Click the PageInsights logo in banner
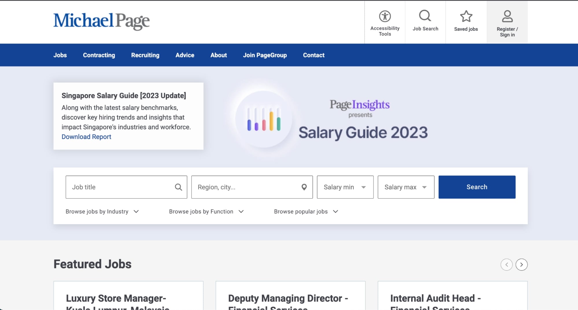The image size is (578, 310). pyautogui.click(x=360, y=105)
